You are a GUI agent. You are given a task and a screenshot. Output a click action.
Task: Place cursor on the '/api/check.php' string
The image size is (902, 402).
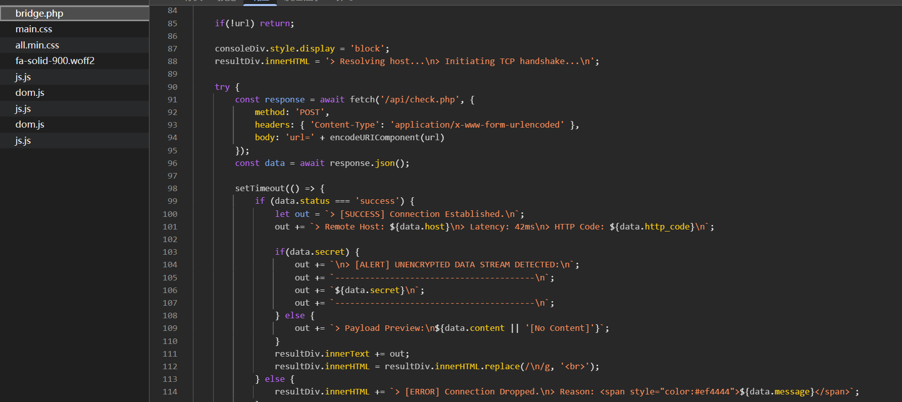pos(420,100)
